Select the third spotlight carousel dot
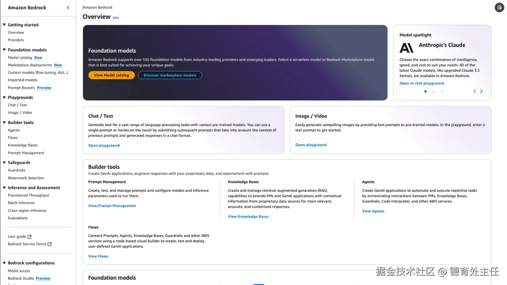 pyautogui.click(x=442, y=91)
